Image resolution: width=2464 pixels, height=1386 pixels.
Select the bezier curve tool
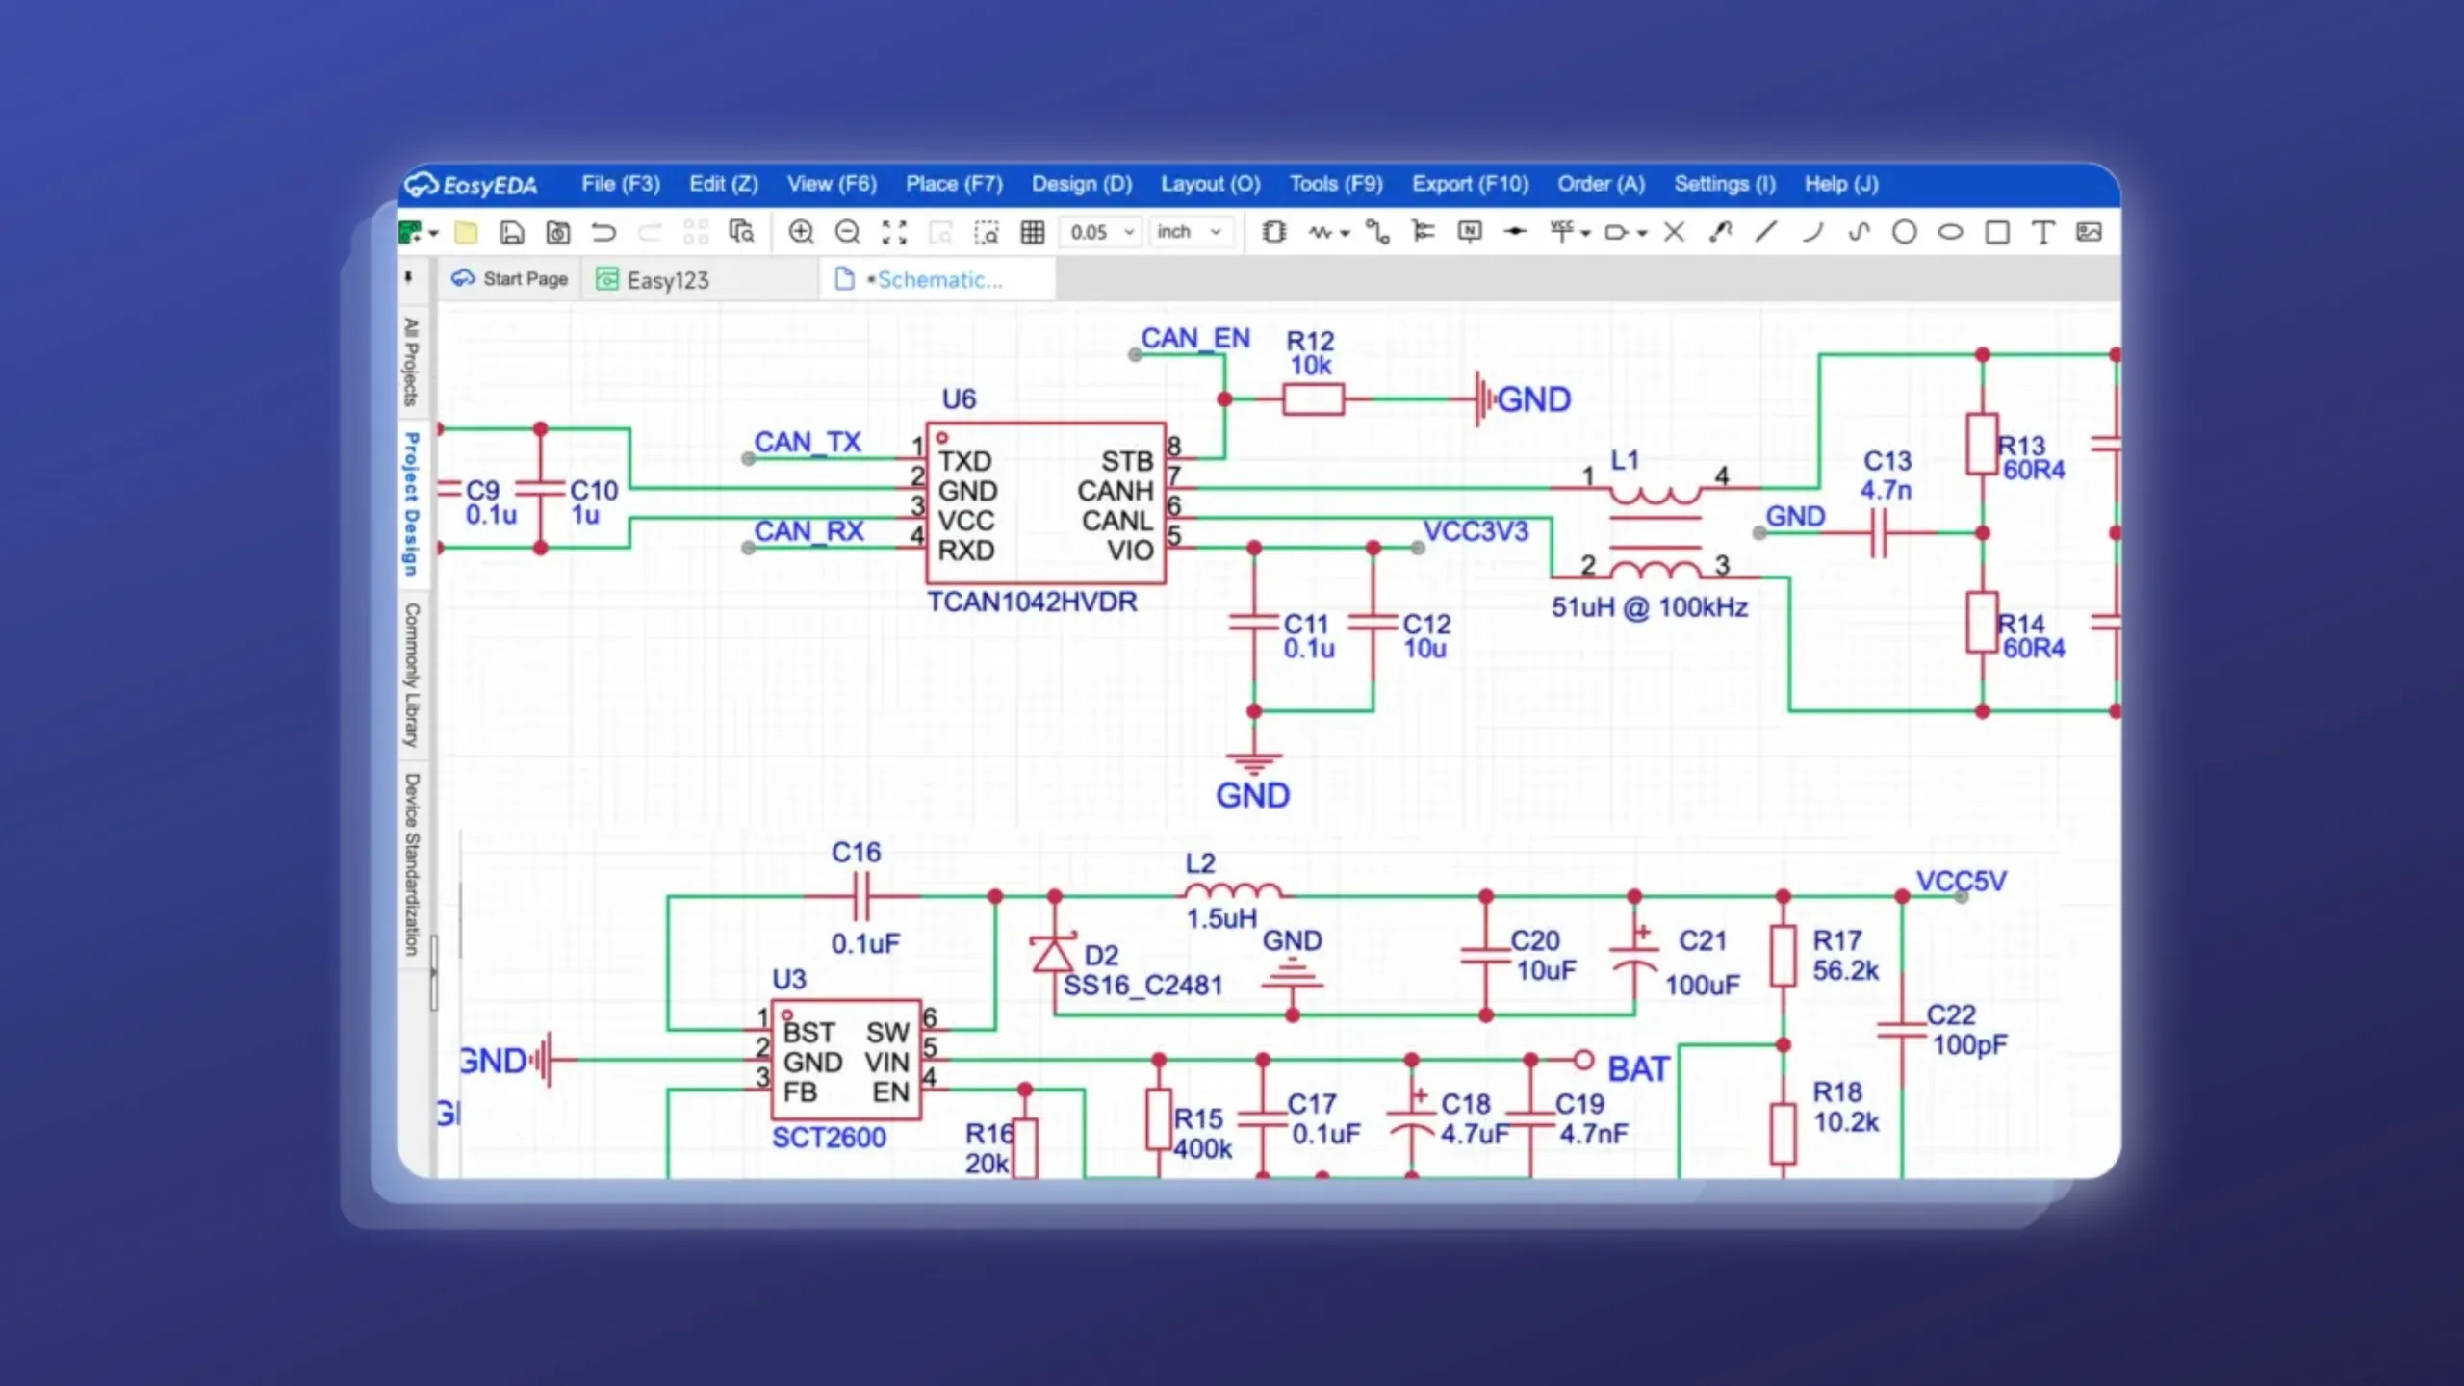(x=1859, y=232)
